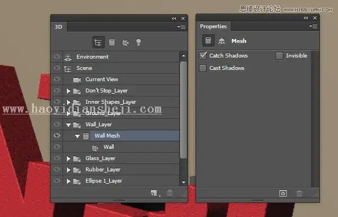Hide the Wall material via eye icon
The height and width of the screenshot is (217, 338).
pos(57,147)
